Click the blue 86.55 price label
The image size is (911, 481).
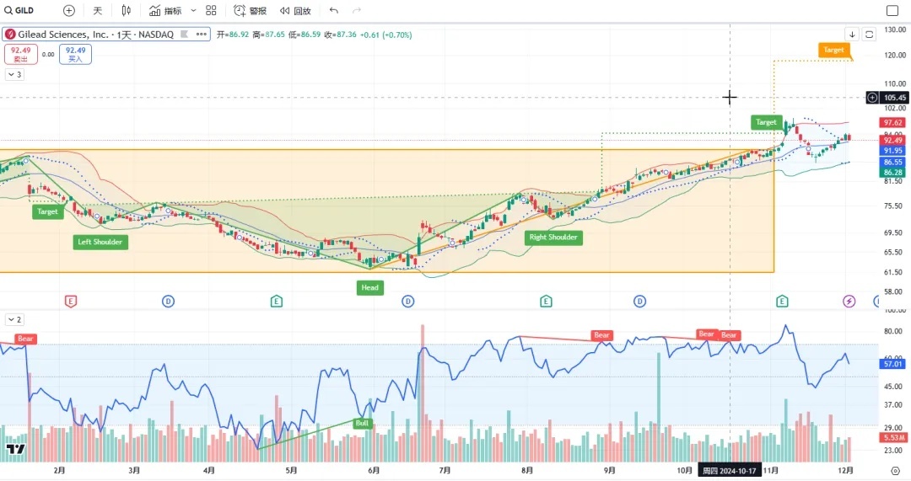pyautogui.click(x=893, y=162)
